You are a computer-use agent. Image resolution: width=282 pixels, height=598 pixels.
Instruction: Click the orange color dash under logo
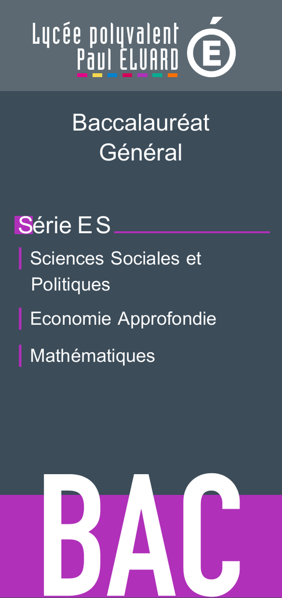(x=173, y=75)
